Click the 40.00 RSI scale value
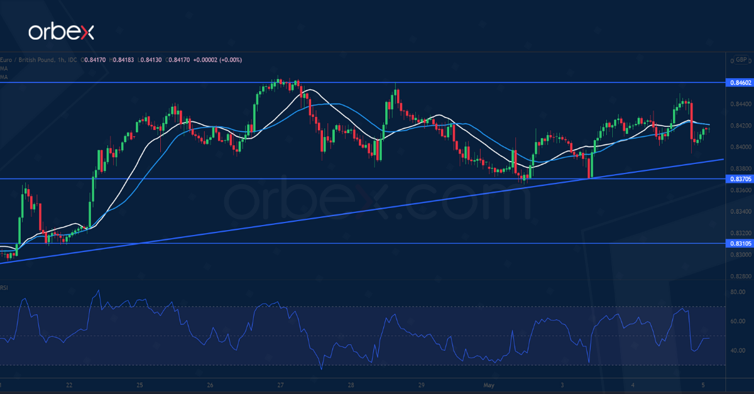This screenshot has width=754, height=394. click(736, 351)
